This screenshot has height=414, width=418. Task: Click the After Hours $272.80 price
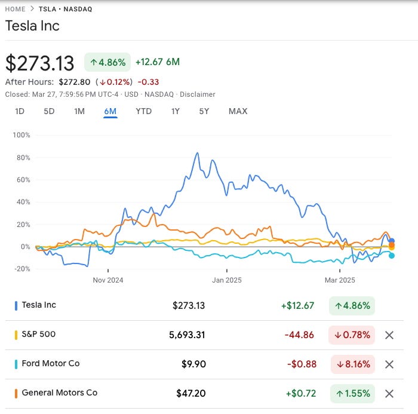(75, 82)
